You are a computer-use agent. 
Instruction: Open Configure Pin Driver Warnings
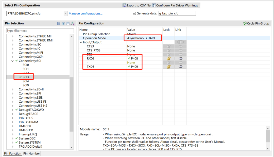click(x=175, y=5)
